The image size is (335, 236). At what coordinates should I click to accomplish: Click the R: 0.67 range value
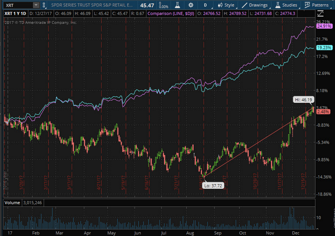(137, 14)
